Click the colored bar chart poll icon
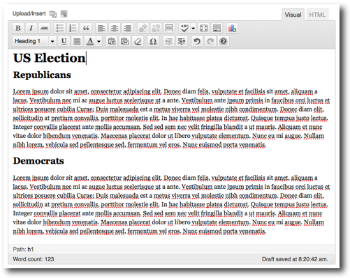 232,29
